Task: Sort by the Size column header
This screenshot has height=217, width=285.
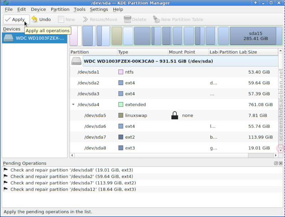Action: [263, 52]
